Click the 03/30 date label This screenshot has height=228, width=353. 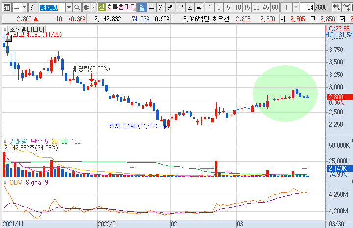337,224
